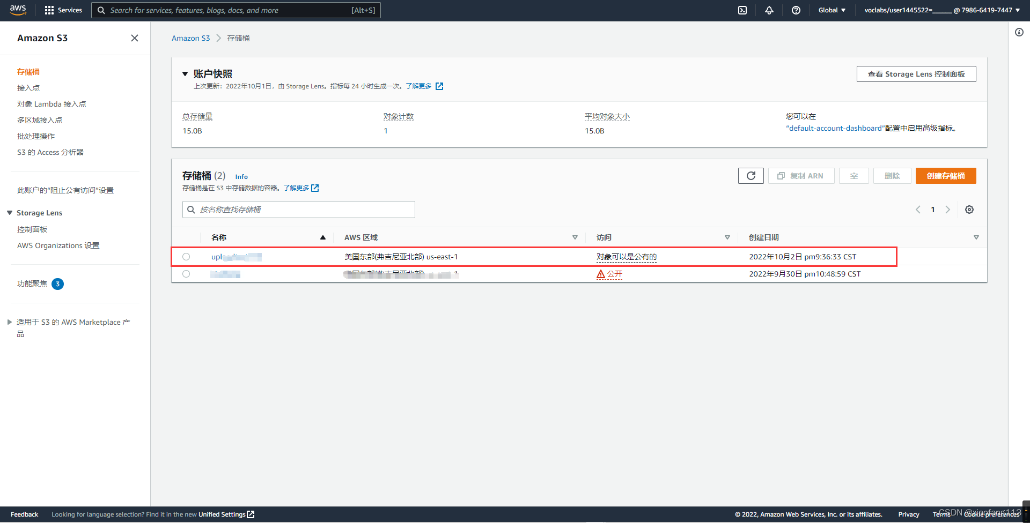Click the AWS logo home icon
Image resolution: width=1030 pixels, height=523 pixels.
click(18, 10)
